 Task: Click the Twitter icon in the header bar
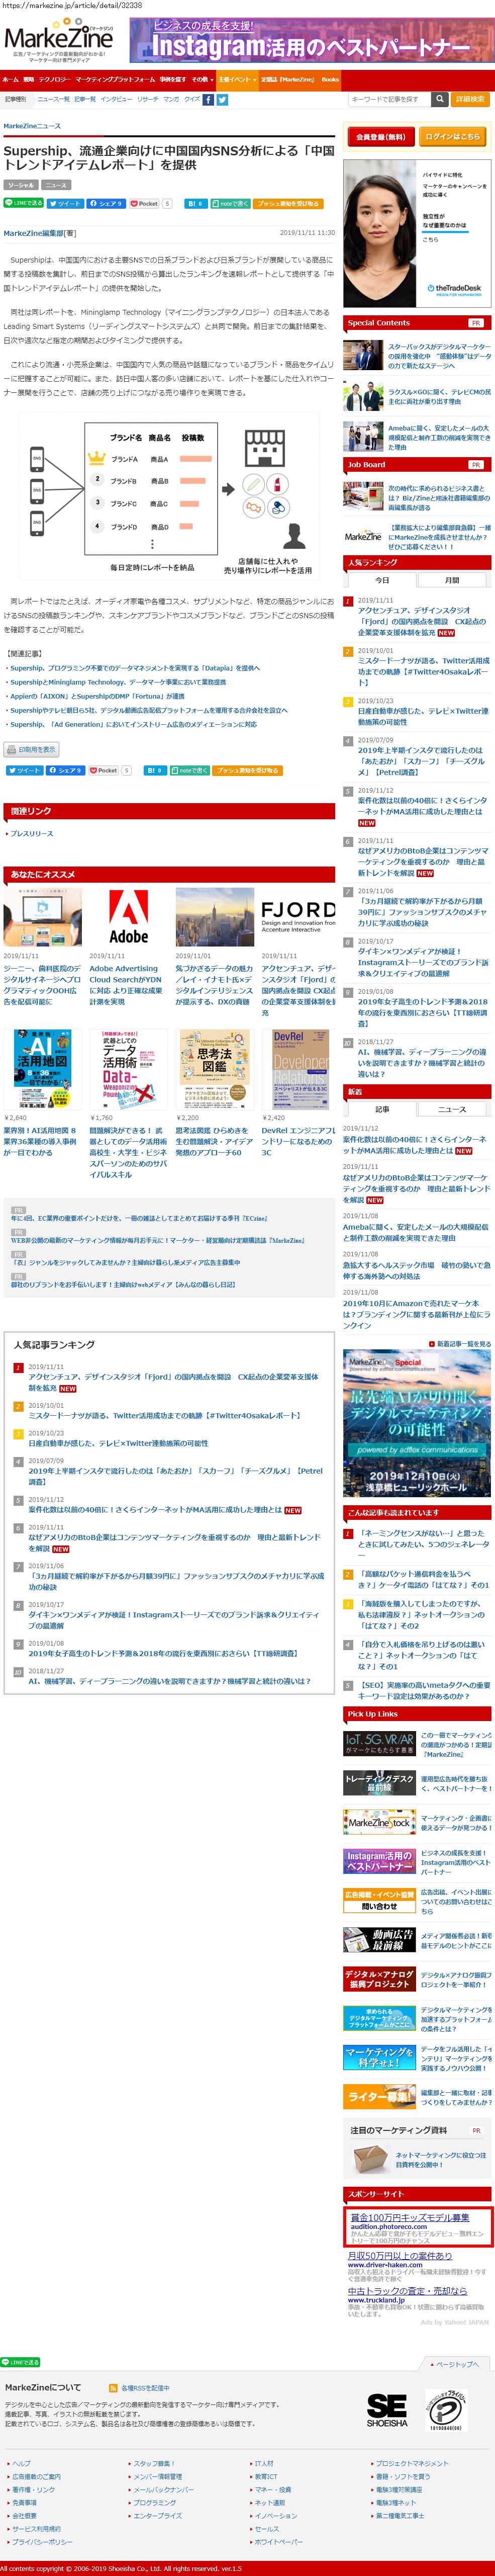point(222,100)
